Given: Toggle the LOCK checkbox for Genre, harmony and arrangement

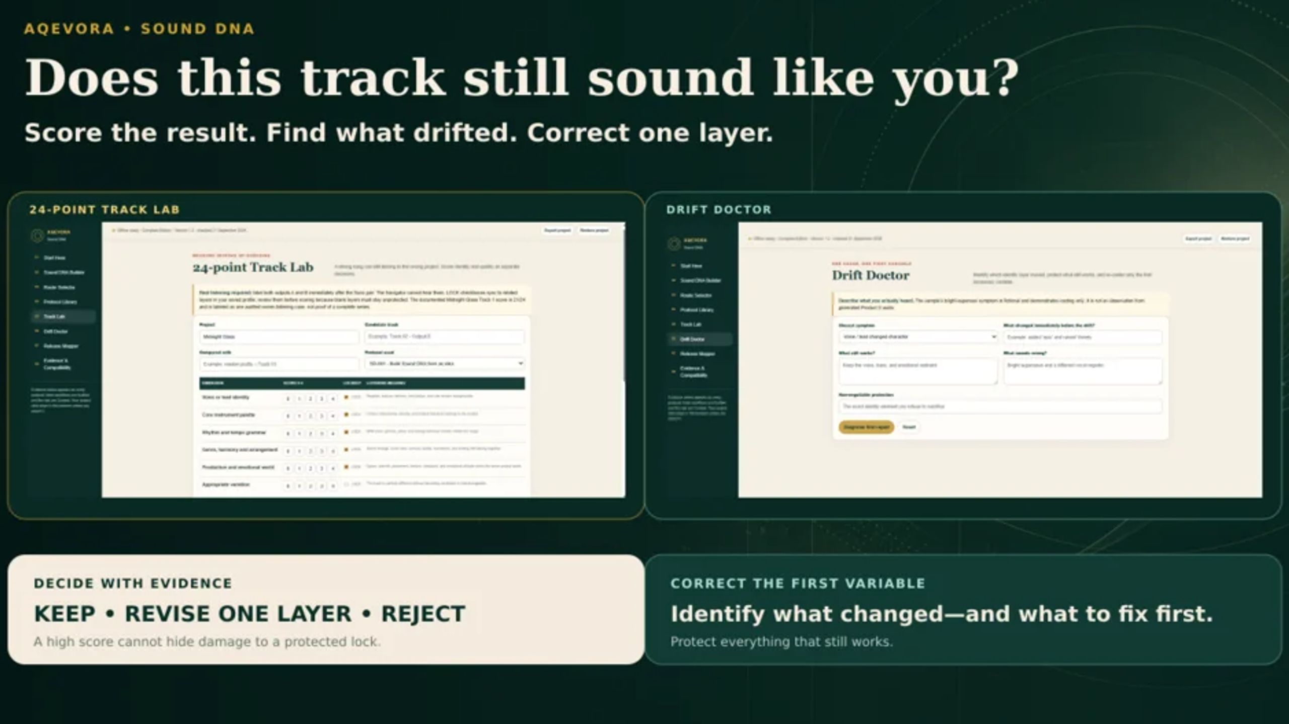Looking at the screenshot, I should 346,450.
